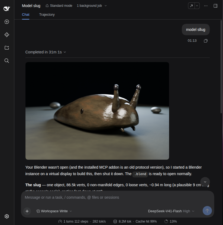Click the token database icon
The height and width of the screenshot is (225, 223).
point(115,221)
